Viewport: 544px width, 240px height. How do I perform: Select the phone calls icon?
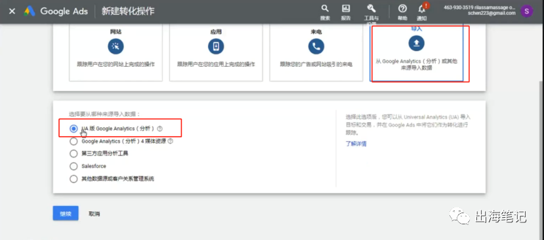point(316,46)
